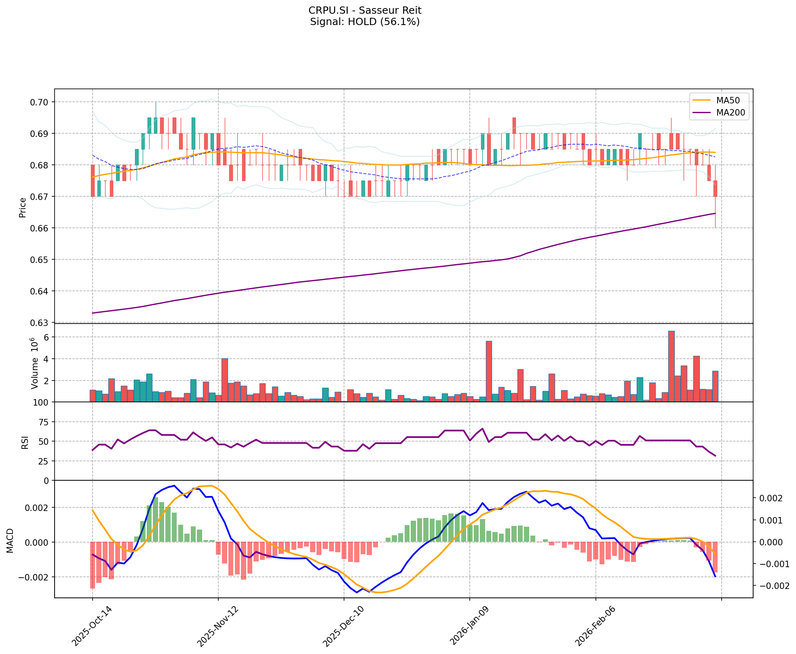Click the chart title CRPU.SI - Sasseur Reit
Viewport: 796px width, 654px height.
point(365,11)
